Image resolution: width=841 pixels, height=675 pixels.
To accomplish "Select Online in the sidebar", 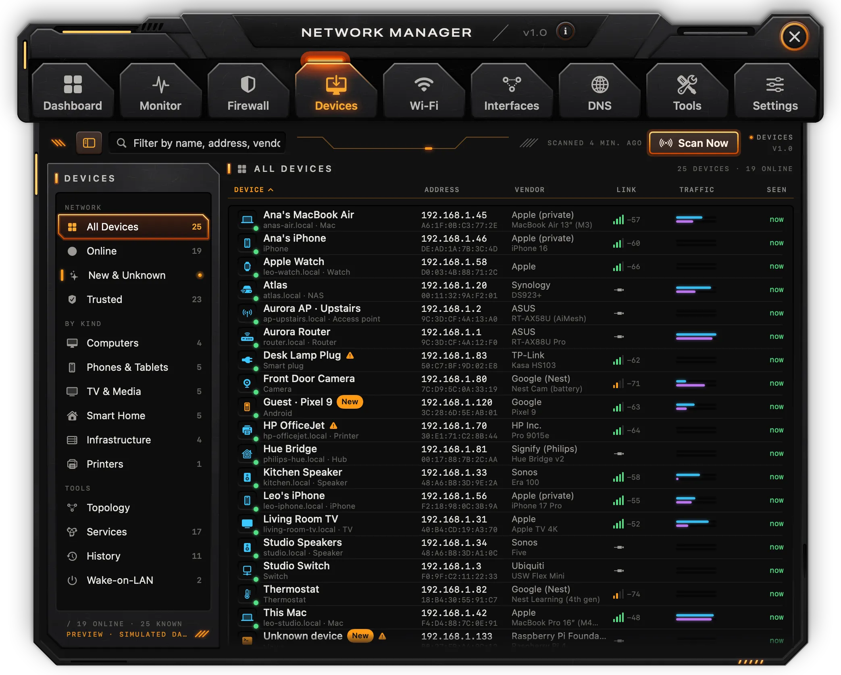I will coord(133,251).
